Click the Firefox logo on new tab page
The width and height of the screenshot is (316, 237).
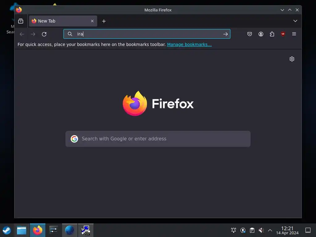pos(158,103)
